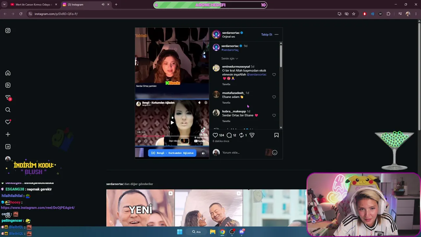Viewport: 421px width, 237px height.
Task: Open Instagram home via logo icon
Action: point(8,31)
